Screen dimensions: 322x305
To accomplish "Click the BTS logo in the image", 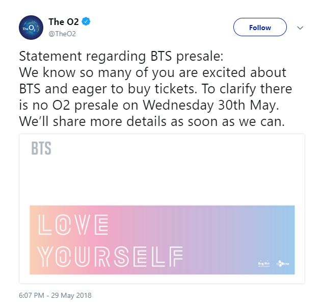I will click(41, 148).
